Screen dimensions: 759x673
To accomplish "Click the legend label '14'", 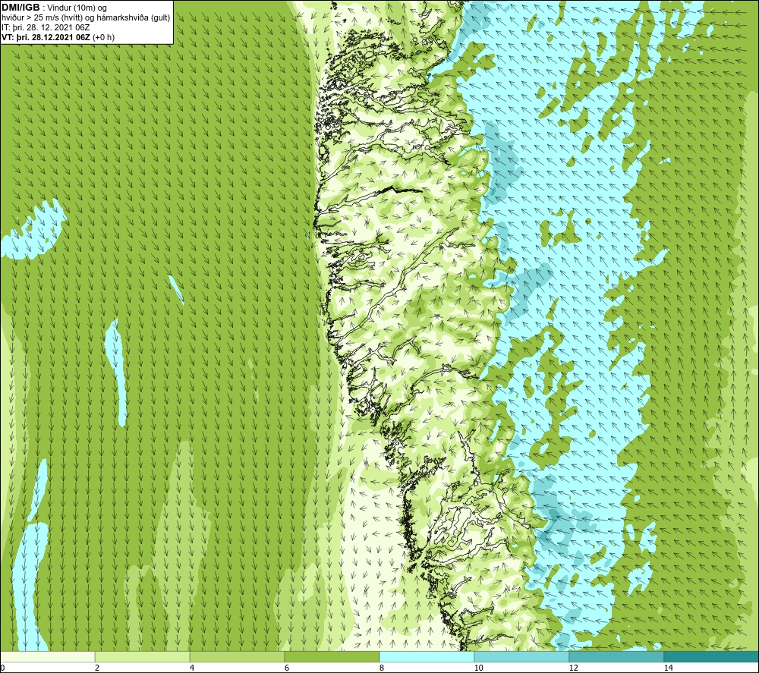I will [668, 668].
